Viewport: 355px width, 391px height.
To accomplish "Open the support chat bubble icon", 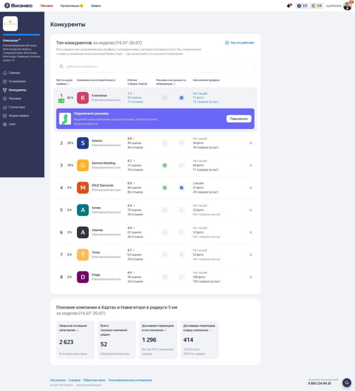I will point(346,382).
